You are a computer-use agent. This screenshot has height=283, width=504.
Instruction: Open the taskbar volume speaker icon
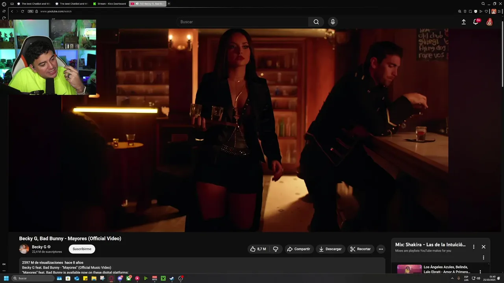click(478, 278)
